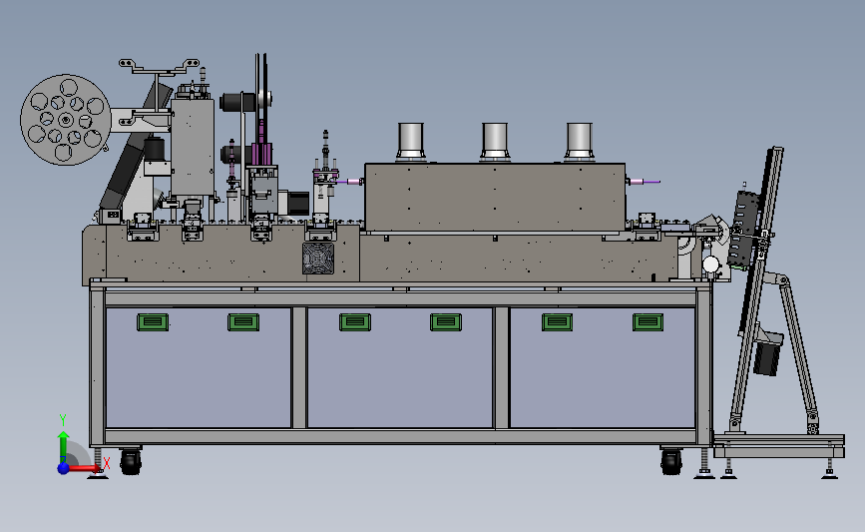Select the long oven tunnel enclosure
This screenshot has width=865, height=532.
point(495,197)
